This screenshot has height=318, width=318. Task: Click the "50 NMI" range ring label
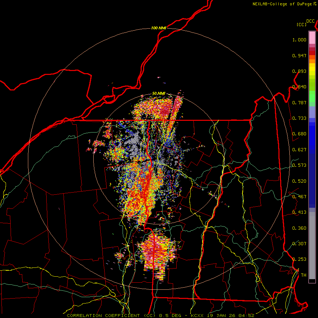tap(159, 94)
